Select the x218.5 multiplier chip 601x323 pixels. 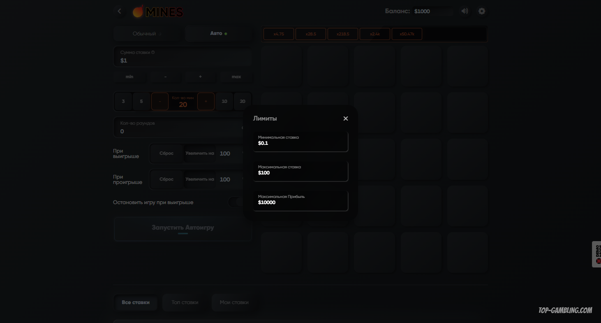pyautogui.click(x=343, y=34)
